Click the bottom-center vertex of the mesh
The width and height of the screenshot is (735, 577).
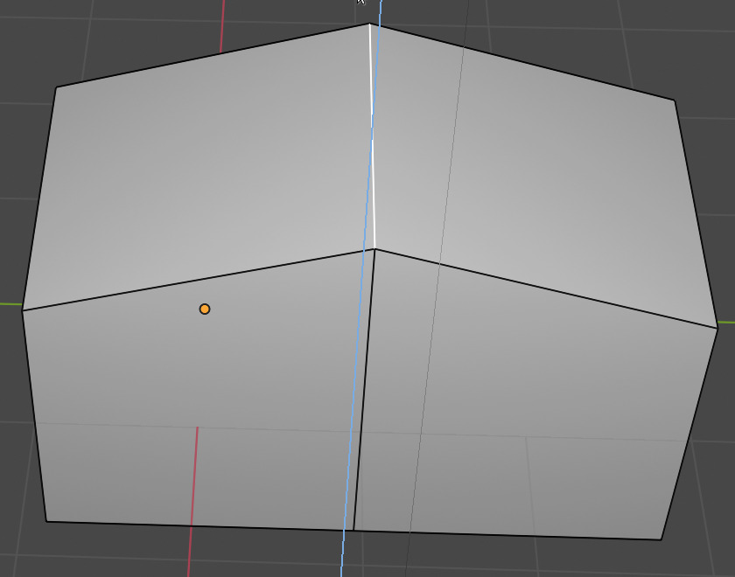click(x=353, y=531)
